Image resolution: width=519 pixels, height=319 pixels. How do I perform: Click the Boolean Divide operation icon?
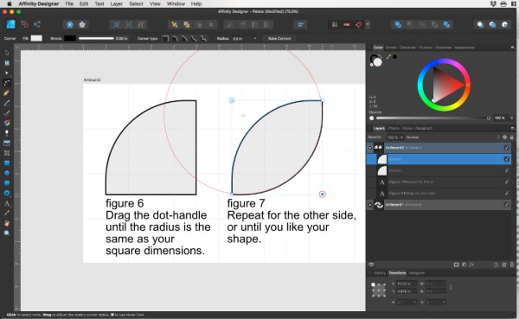(x=446, y=24)
